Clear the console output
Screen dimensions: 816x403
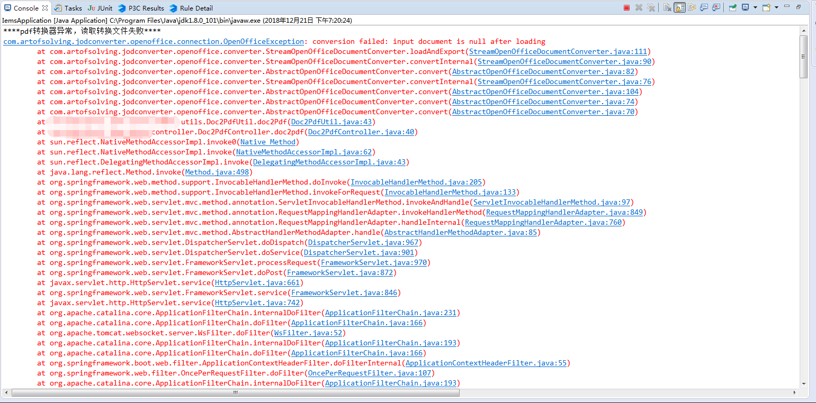point(667,7)
